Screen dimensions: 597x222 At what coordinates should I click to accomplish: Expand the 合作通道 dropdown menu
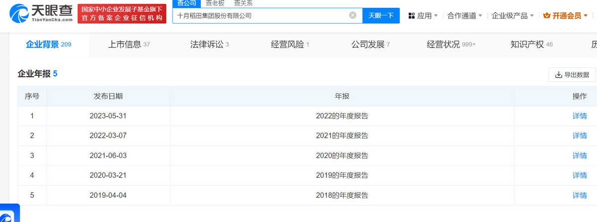coord(465,16)
